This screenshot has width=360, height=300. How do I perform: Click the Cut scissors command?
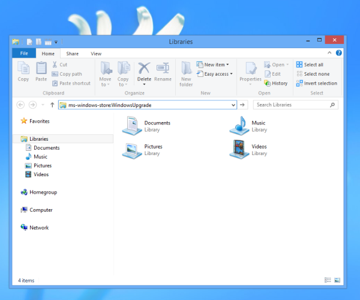click(60, 65)
